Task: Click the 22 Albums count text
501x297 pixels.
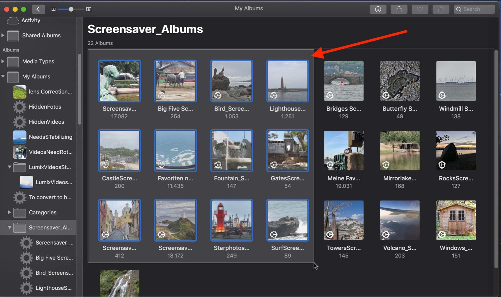Action: click(100, 43)
